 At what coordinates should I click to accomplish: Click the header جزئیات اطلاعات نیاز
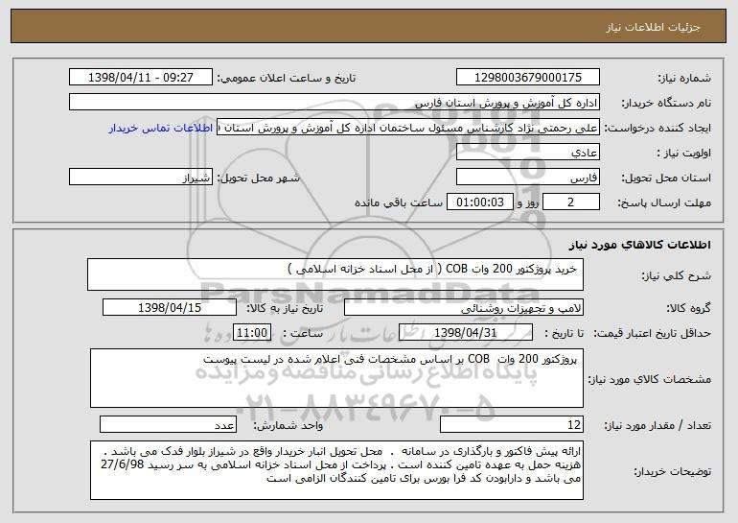pyautogui.click(x=653, y=27)
